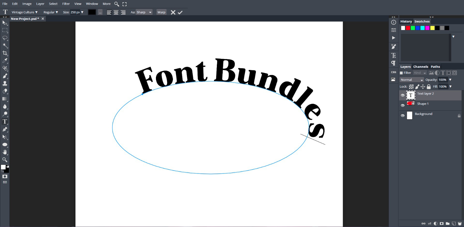The image size is (464, 227).
Task: Open the search magnifier in menu bar
Action: [117, 4]
